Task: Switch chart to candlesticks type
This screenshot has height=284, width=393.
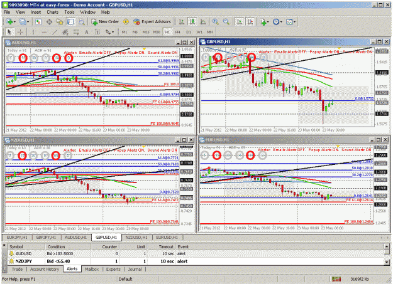Action: click(192, 22)
